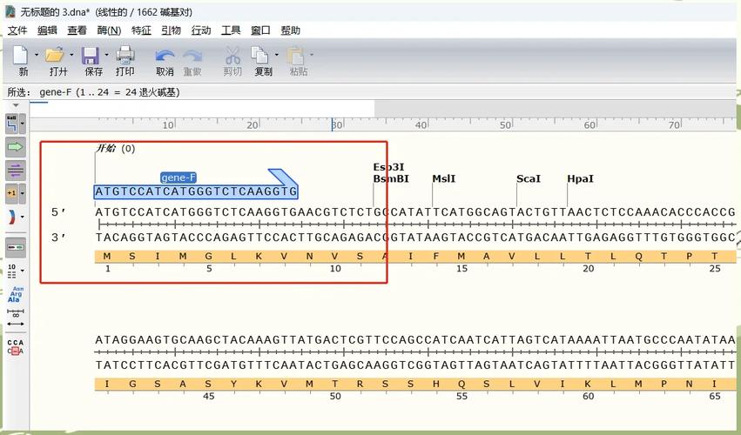
Task: Open the 查看 (View) menu
Action: pyautogui.click(x=77, y=30)
